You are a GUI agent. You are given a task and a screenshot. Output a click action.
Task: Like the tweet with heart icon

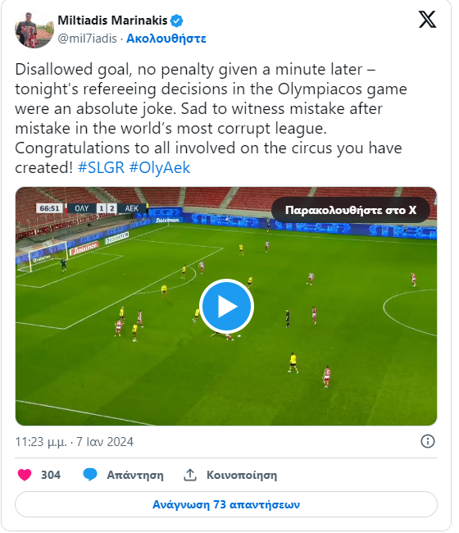tap(25, 475)
